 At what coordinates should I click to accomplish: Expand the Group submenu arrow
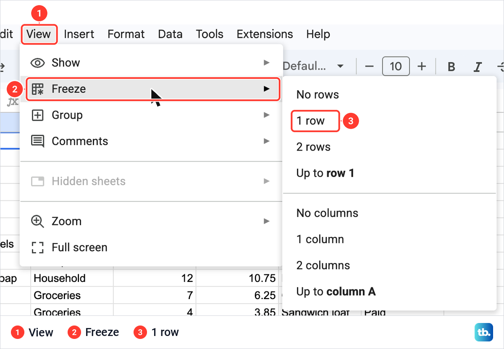tap(266, 115)
